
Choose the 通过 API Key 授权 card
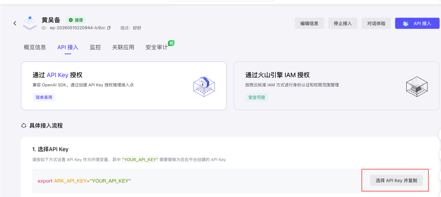click(124, 86)
